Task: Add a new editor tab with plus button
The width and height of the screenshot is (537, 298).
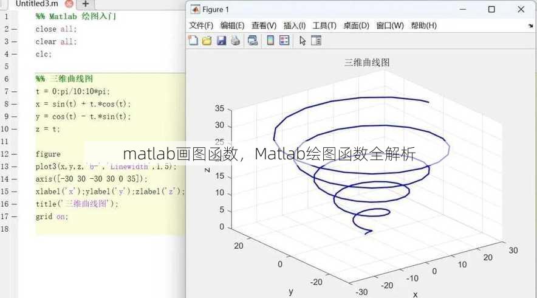Action: (86, 4)
